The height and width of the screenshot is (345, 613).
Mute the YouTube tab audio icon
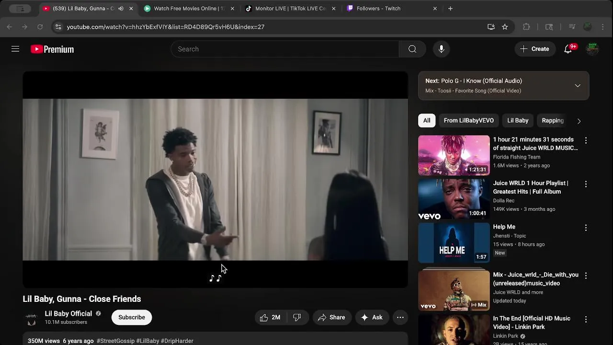pos(121,8)
